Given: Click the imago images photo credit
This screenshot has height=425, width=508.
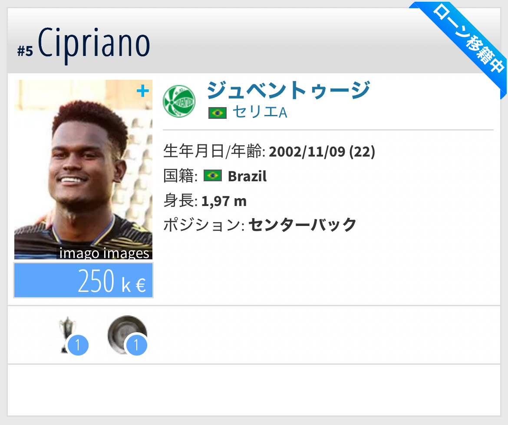Looking at the screenshot, I should (104, 253).
